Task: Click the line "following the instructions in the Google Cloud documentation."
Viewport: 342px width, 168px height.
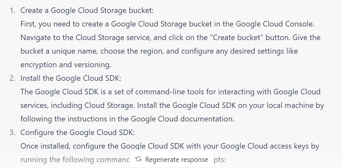Action: pyautogui.click(x=127, y=119)
